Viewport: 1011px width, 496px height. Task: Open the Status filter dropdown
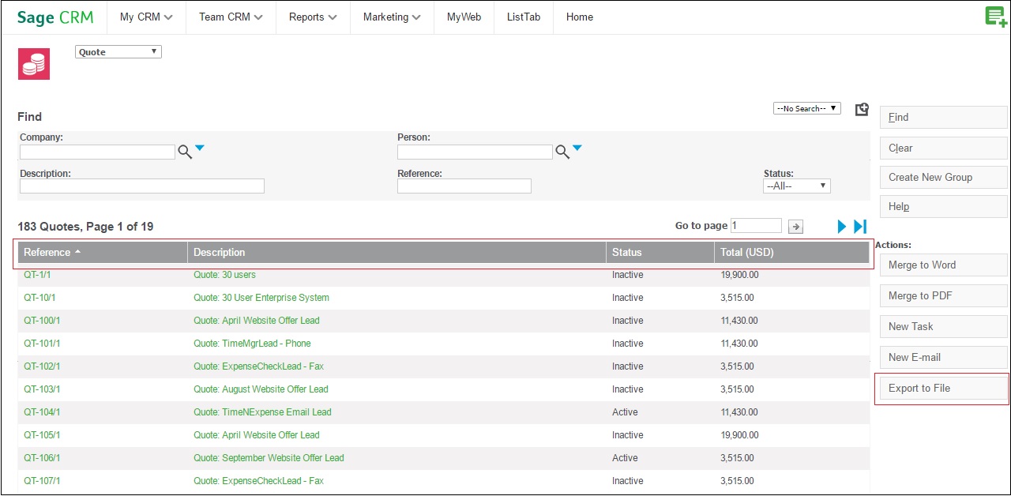pyautogui.click(x=796, y=186)
